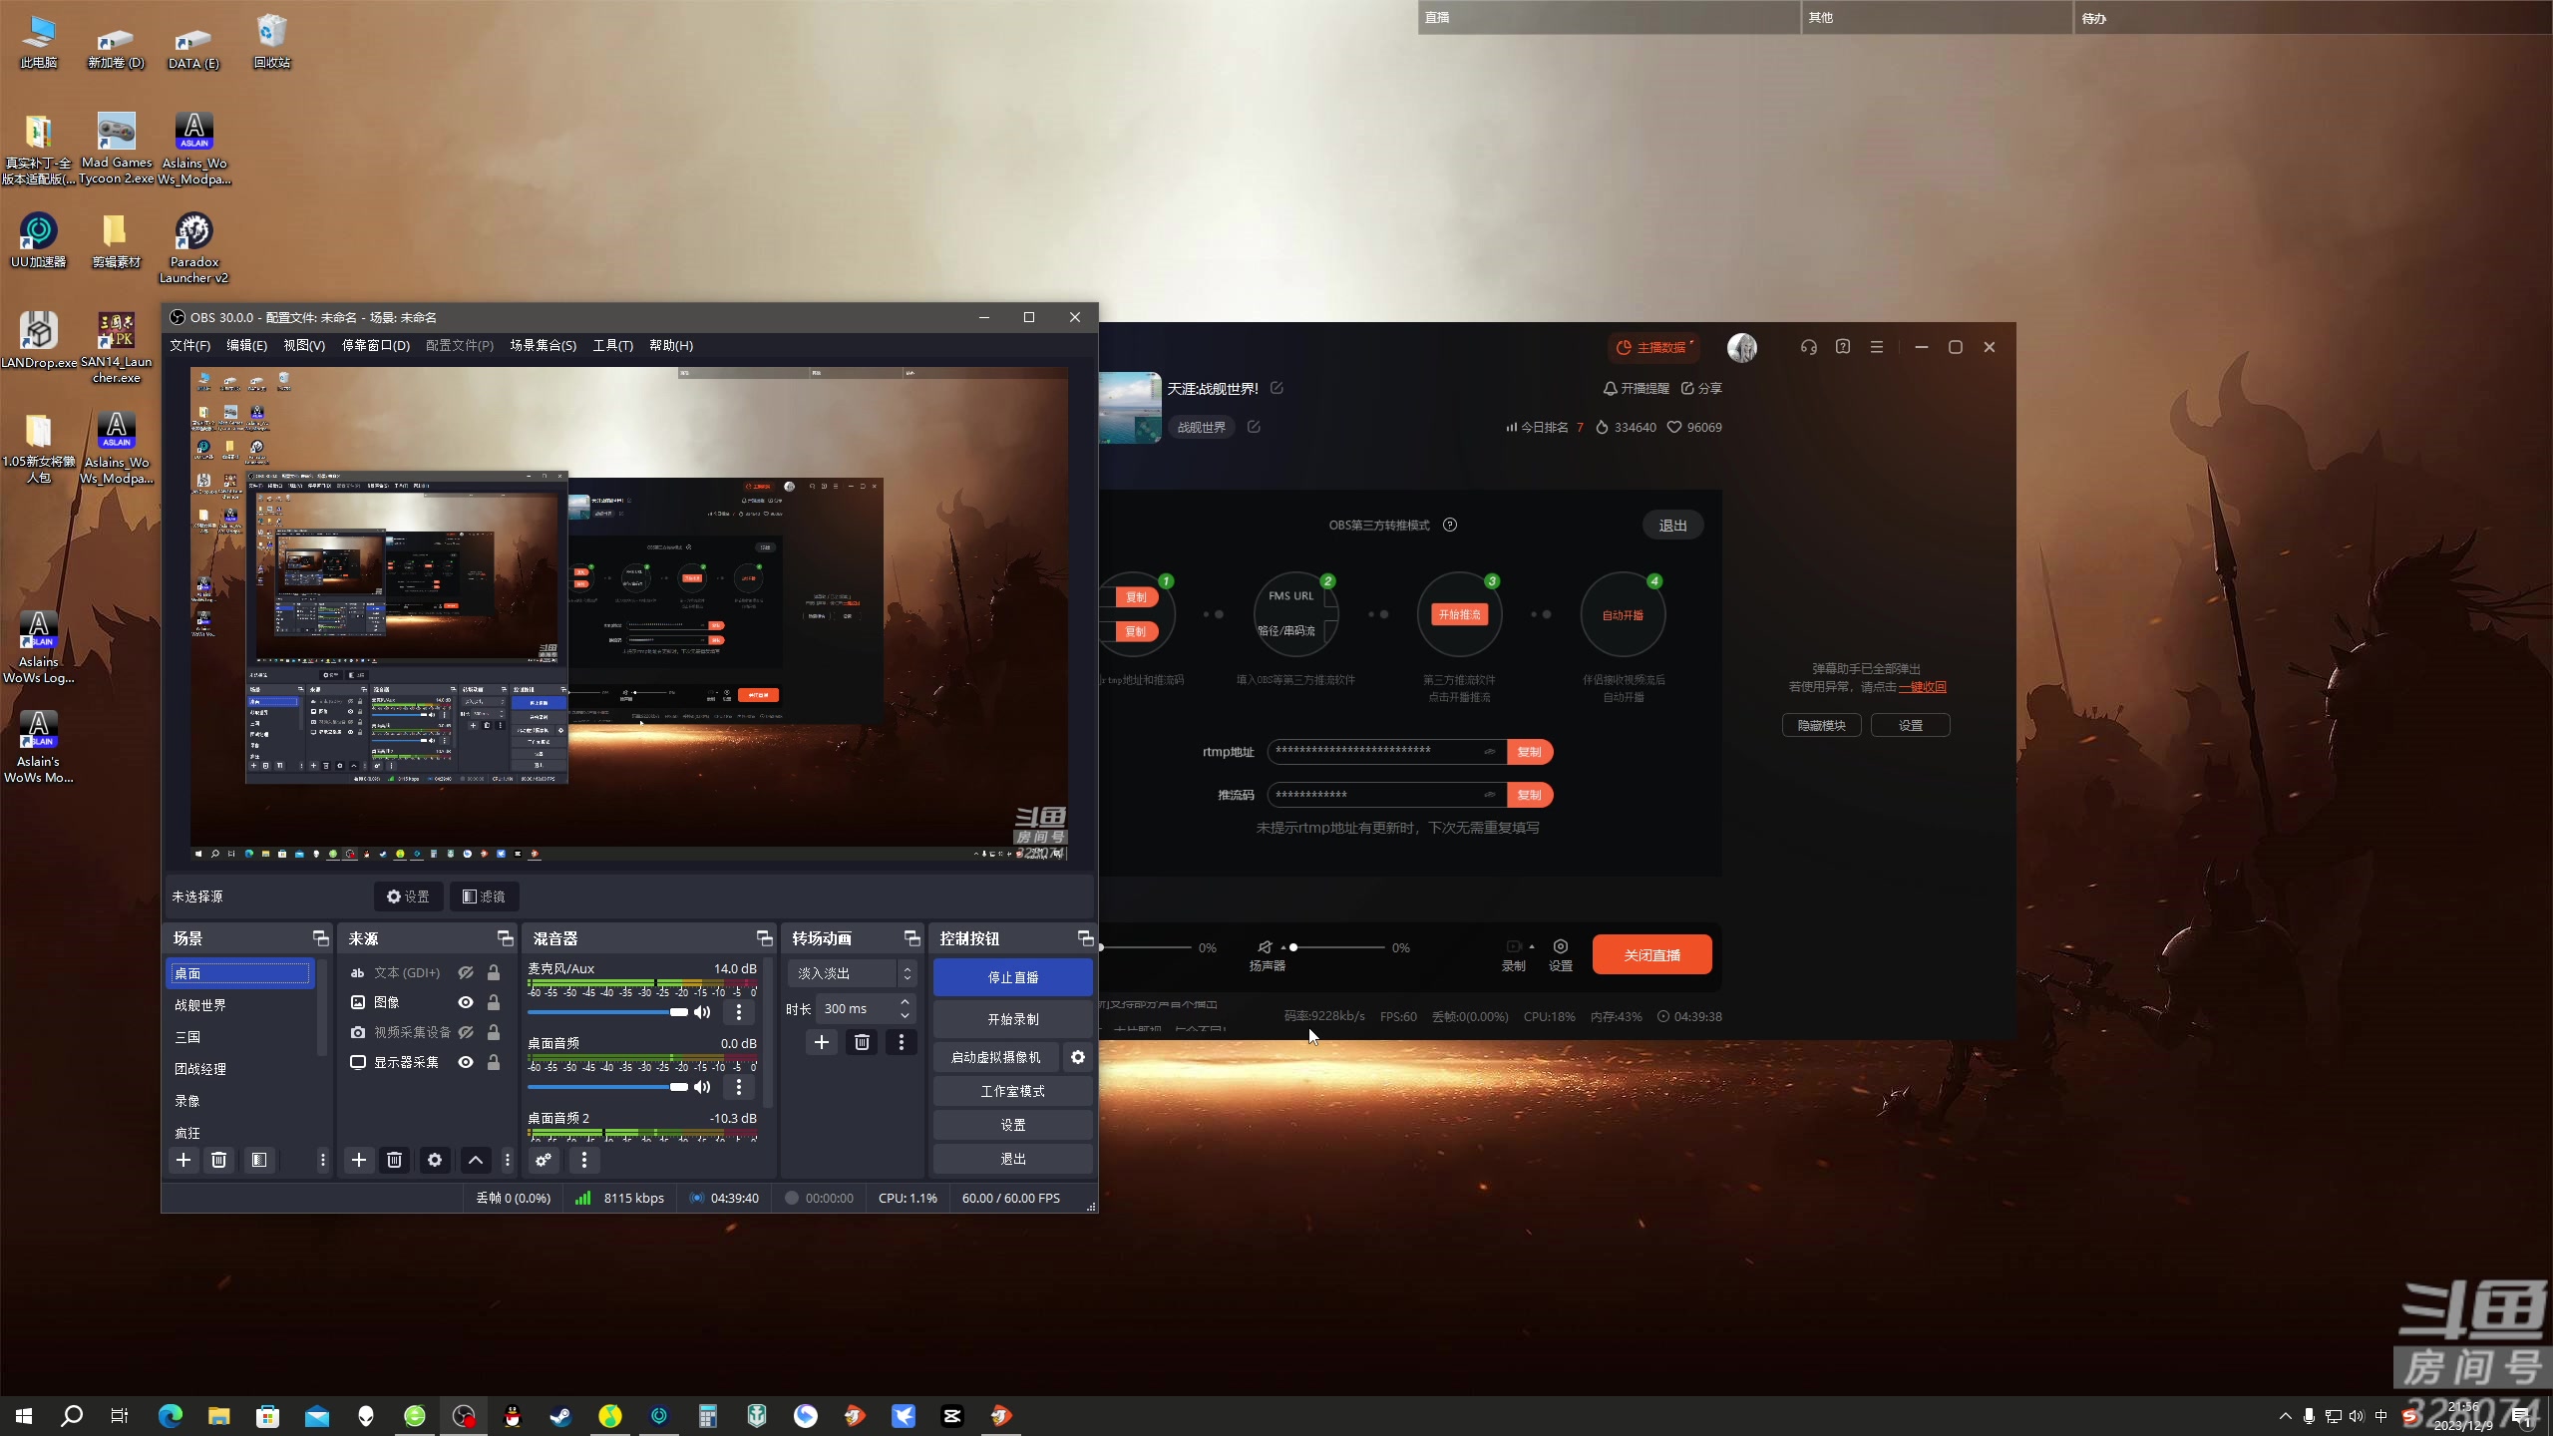
Task: Click virtual camera settings gear icon
Action: coord(1078,1057)
